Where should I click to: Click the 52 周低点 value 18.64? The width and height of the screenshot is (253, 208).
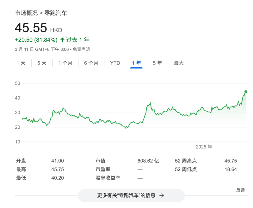[231, 169]
